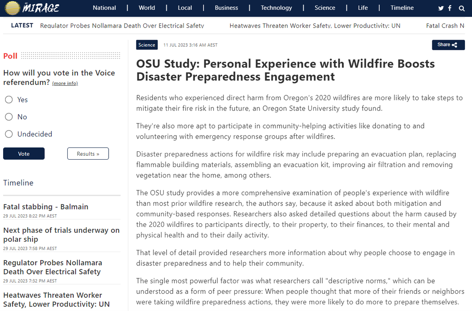Screen dimensions: 472x311
Task: View poll Results
Action: (88, 154)
